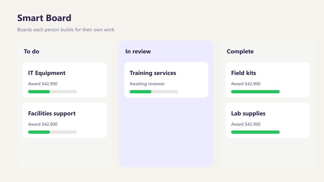Open the IT Equipment card
324x182 pixels.
[65, 80]
